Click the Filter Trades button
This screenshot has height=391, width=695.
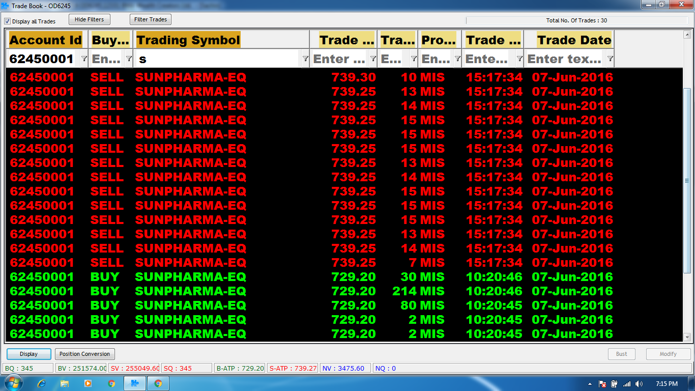(151, 19)
